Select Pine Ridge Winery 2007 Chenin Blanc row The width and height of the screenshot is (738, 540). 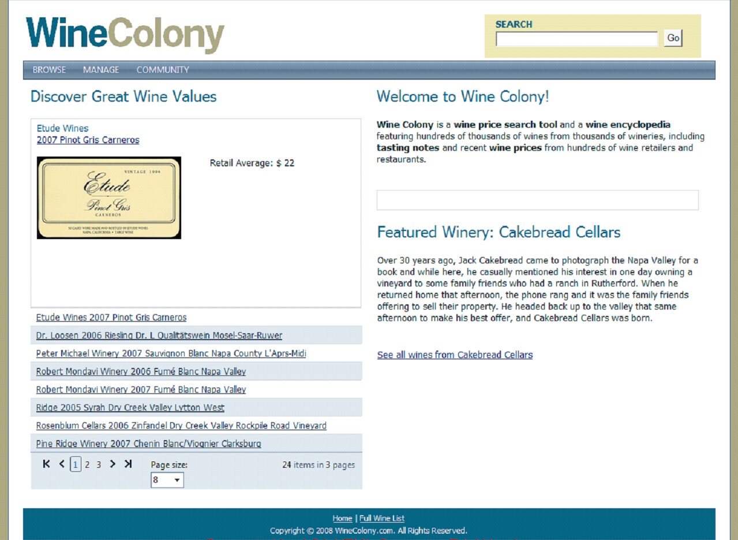click(x=196, y=444)
